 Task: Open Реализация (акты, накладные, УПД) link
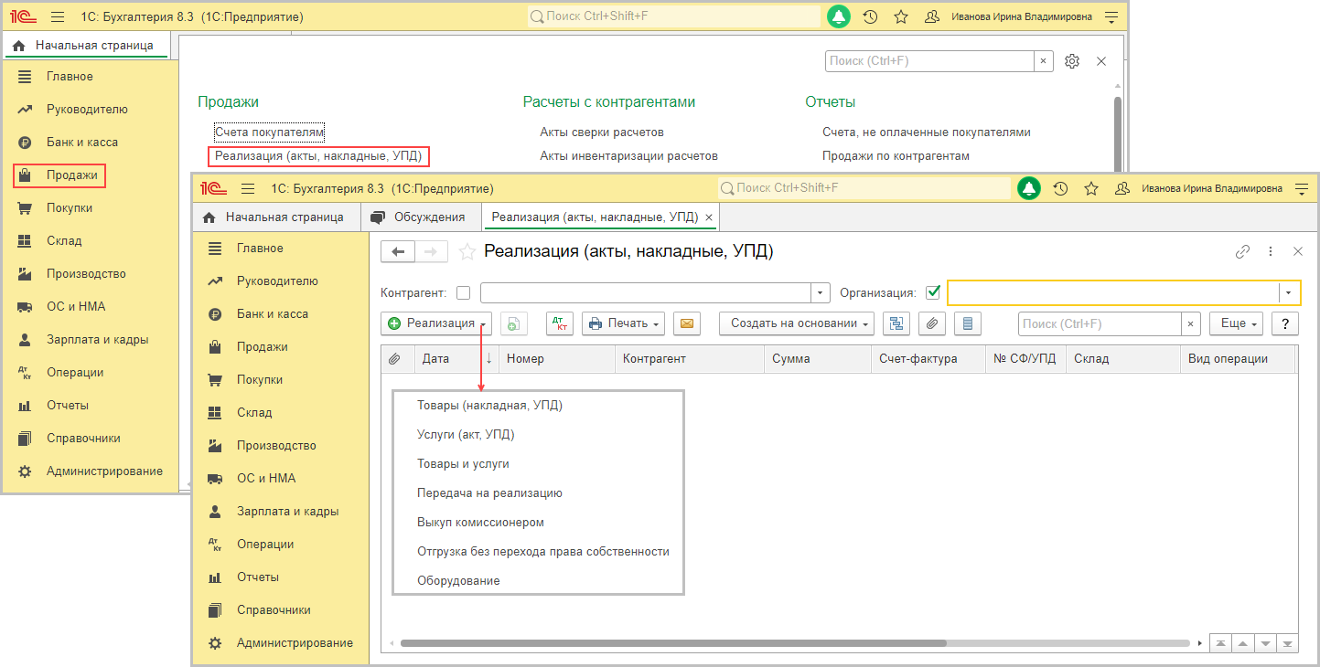coord(318,156)
